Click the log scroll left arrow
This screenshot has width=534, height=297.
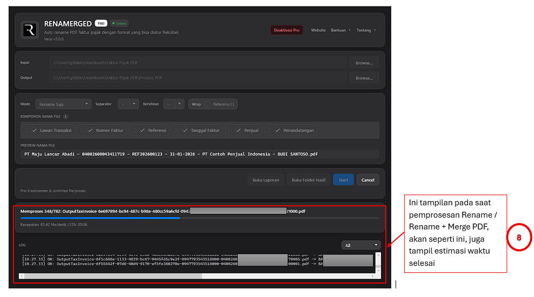coord(22,276)
